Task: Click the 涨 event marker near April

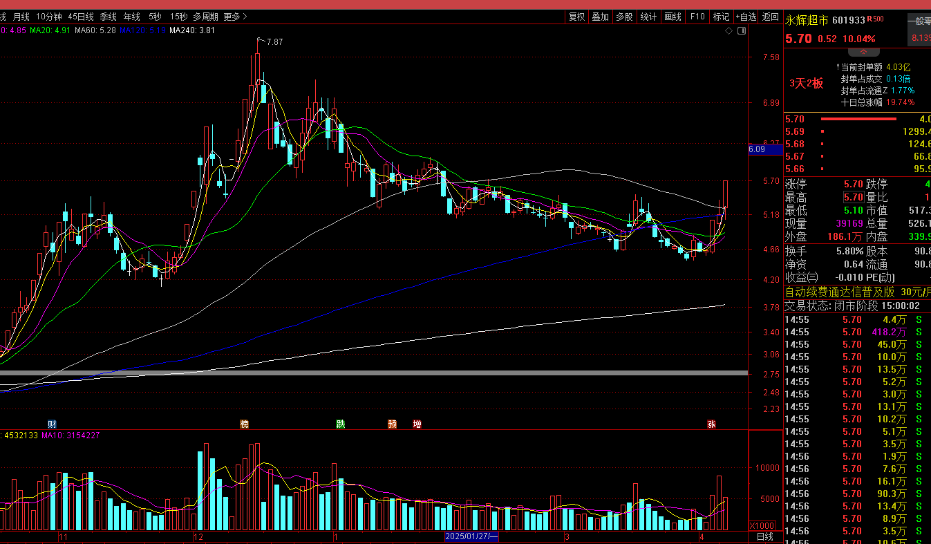Action: tap(711, 424)
